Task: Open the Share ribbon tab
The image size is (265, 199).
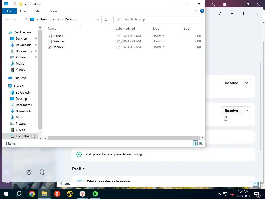Action: click(x=39, y=11)
